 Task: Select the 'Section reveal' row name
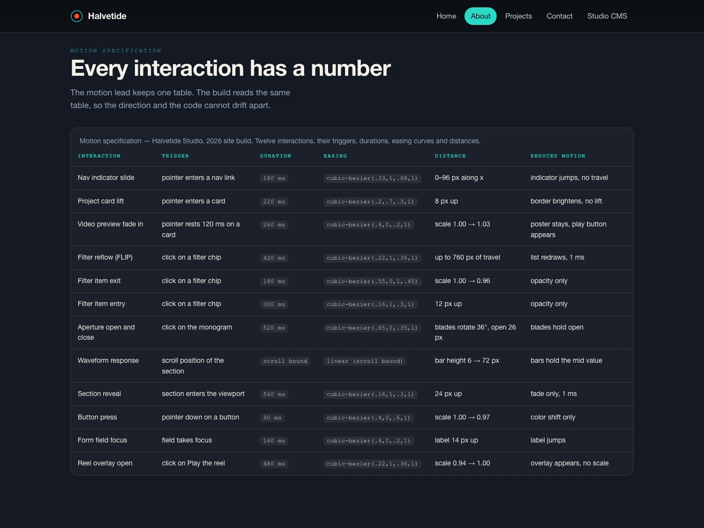pos(99,394)
